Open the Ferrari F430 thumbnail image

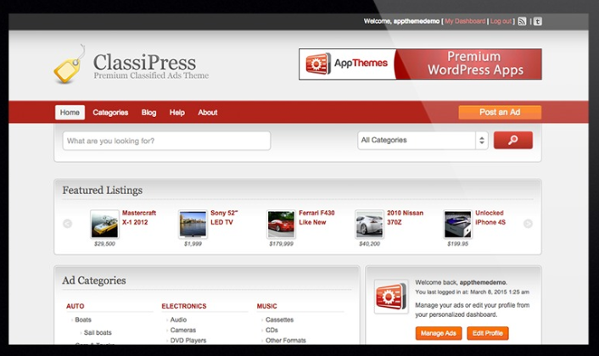281,224
